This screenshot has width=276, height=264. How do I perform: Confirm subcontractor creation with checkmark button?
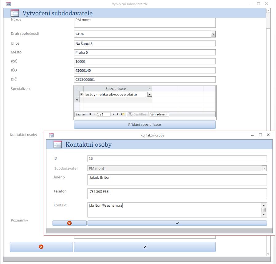point(145,247)
